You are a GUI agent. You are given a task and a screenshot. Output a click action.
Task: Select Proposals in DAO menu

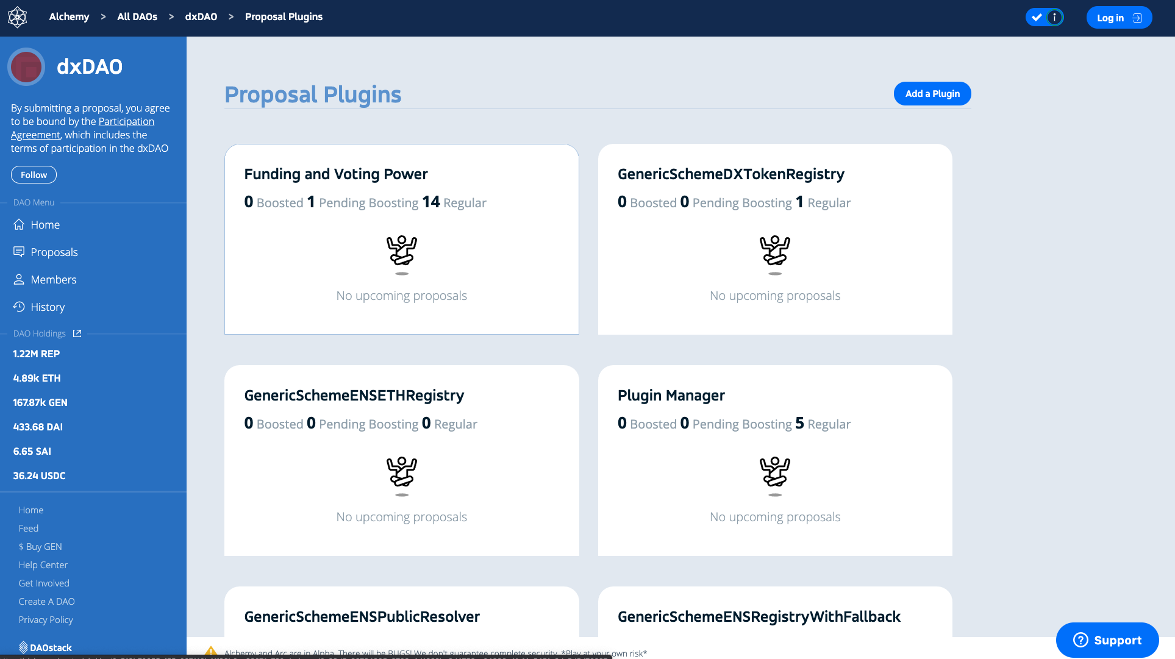pyautogui.click(x=54, y=252)
